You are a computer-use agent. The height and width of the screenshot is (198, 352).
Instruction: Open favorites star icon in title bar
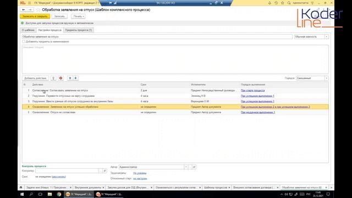click(282, 3)
